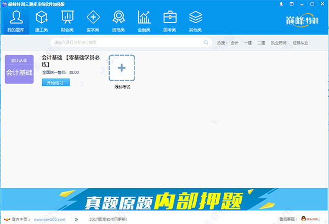The width and height of the screenshot is (329, 224).
Task: Select hot search term 二建
Action: click(x=261, y=43)
